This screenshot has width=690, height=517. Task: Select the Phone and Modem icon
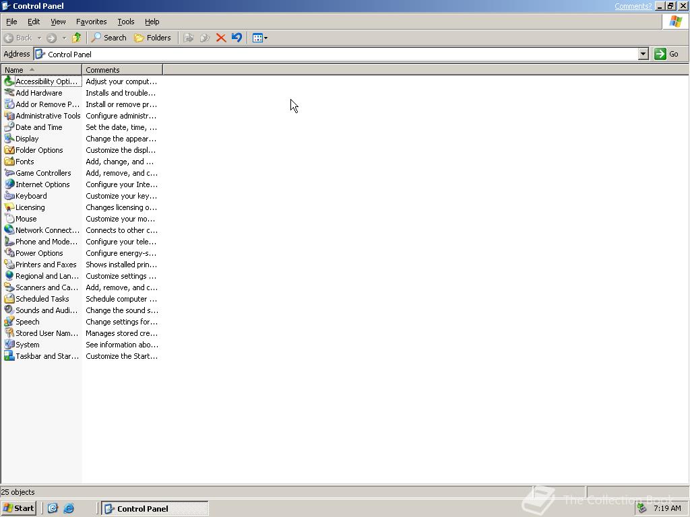tap(9, 242)
